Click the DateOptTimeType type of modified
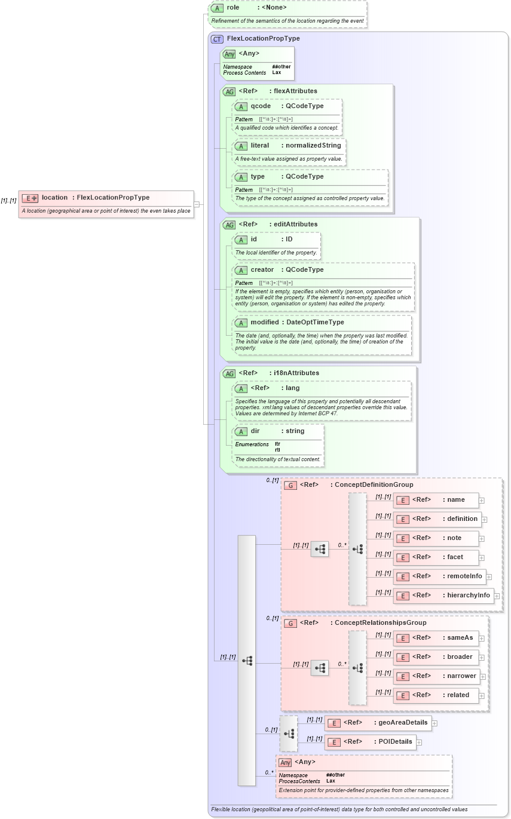Screen dimensions: 511x819 click(316, 323)
